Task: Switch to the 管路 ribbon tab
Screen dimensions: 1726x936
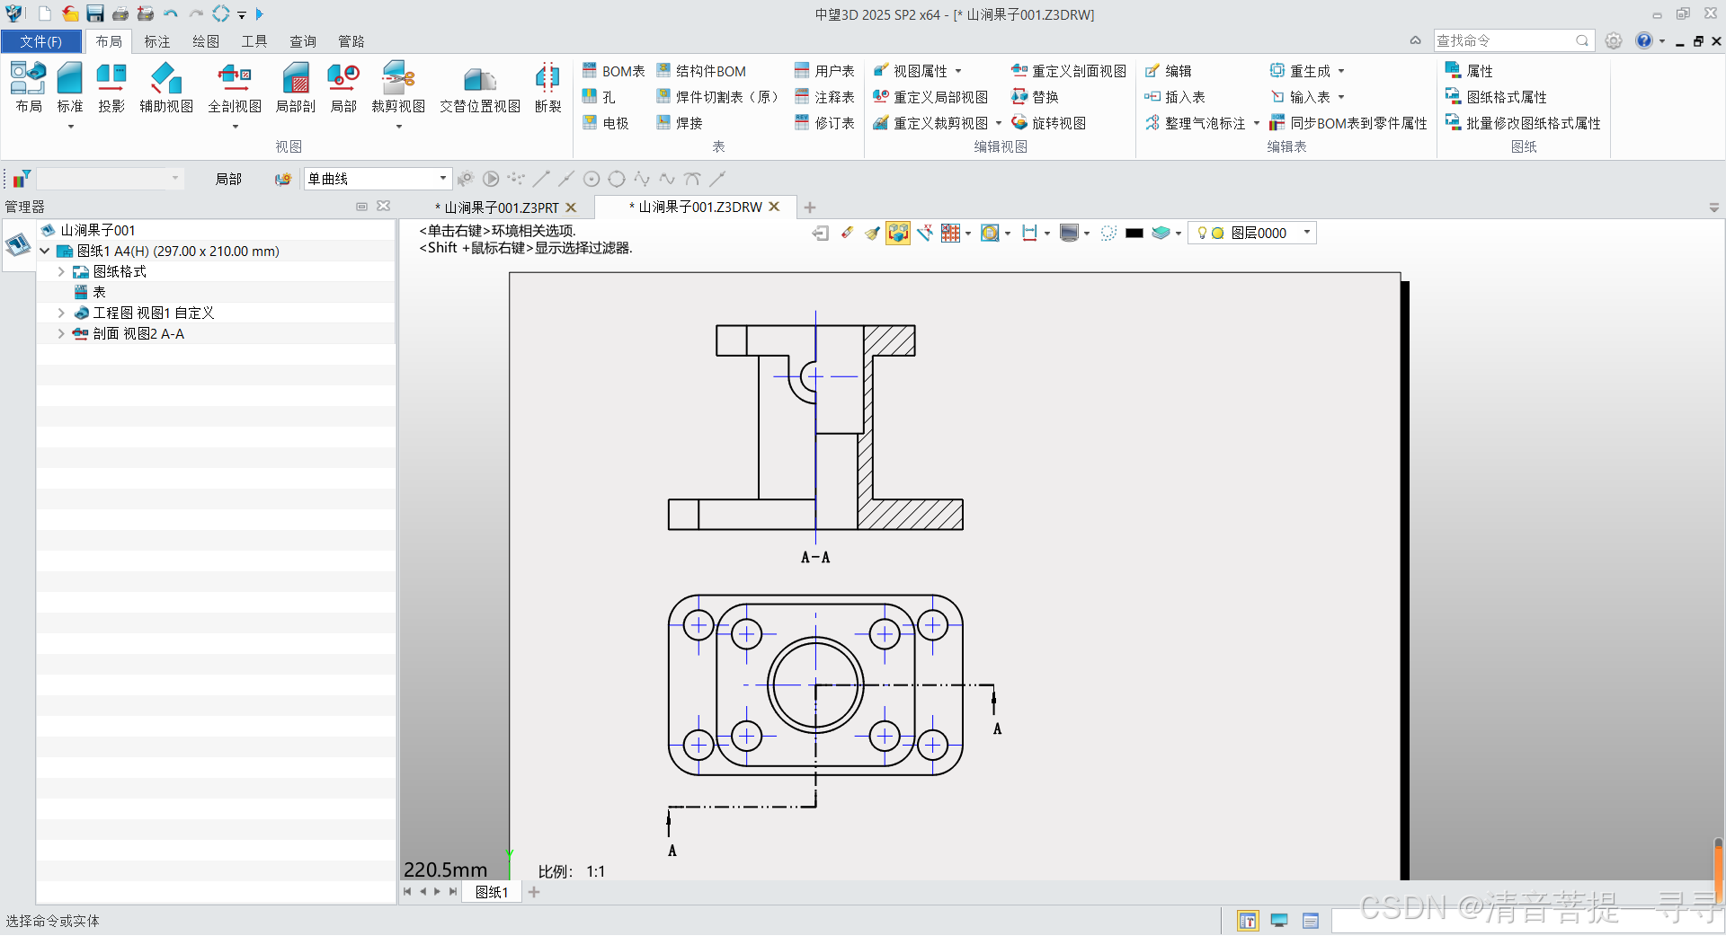Action: 351,41
